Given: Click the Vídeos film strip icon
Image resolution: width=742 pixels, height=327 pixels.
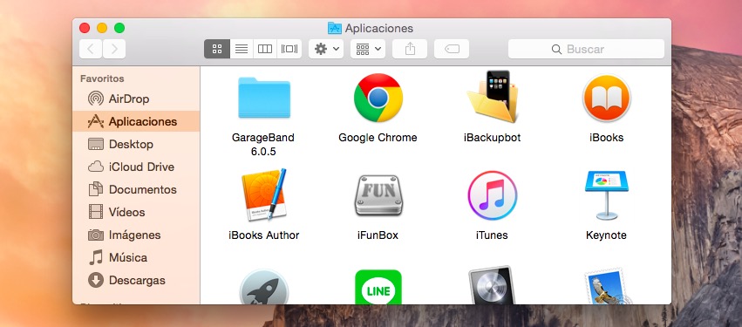Looking at the screenshot, I should pyautogui.click(x=96, y=212).
